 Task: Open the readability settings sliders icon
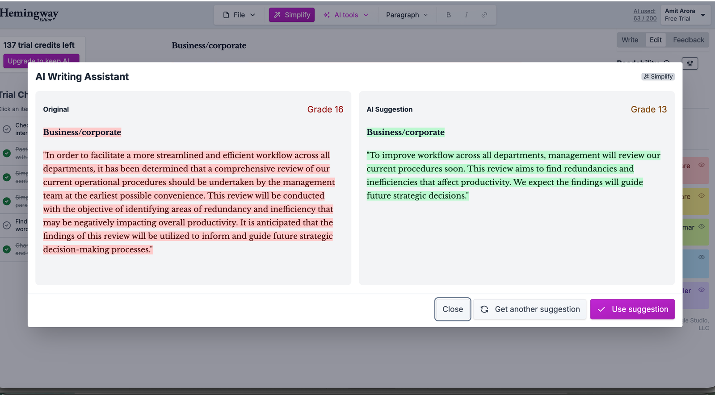tap(690, 63)
